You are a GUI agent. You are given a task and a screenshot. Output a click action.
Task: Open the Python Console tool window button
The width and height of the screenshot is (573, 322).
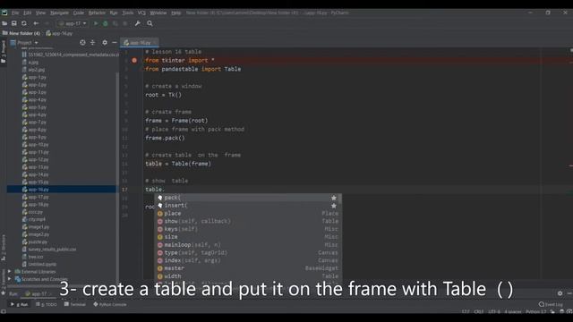pos(110,304)
